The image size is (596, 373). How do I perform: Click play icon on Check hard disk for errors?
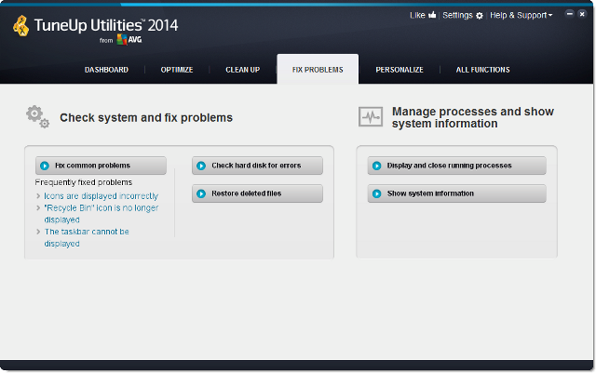[x=201, y=166]
